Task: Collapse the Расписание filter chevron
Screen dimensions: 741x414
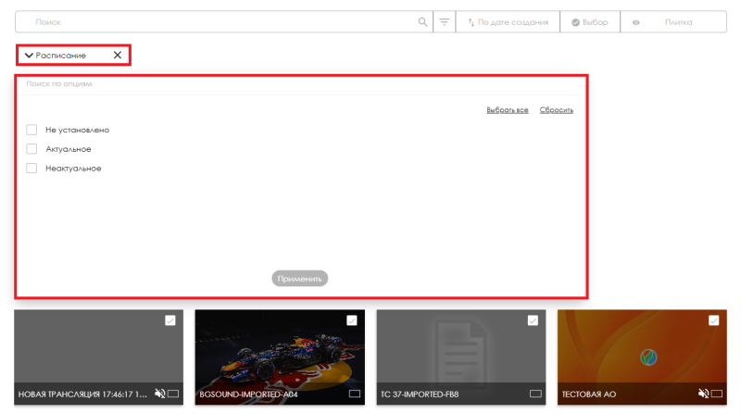Action: [29, 56]
